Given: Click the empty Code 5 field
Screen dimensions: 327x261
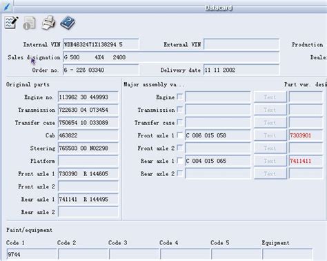Looking at the screenshot, I should point(236,254).
